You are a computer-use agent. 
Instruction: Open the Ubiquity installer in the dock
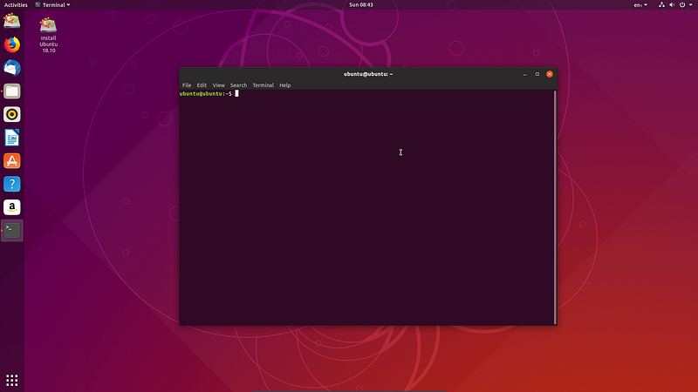coord(12,21)
